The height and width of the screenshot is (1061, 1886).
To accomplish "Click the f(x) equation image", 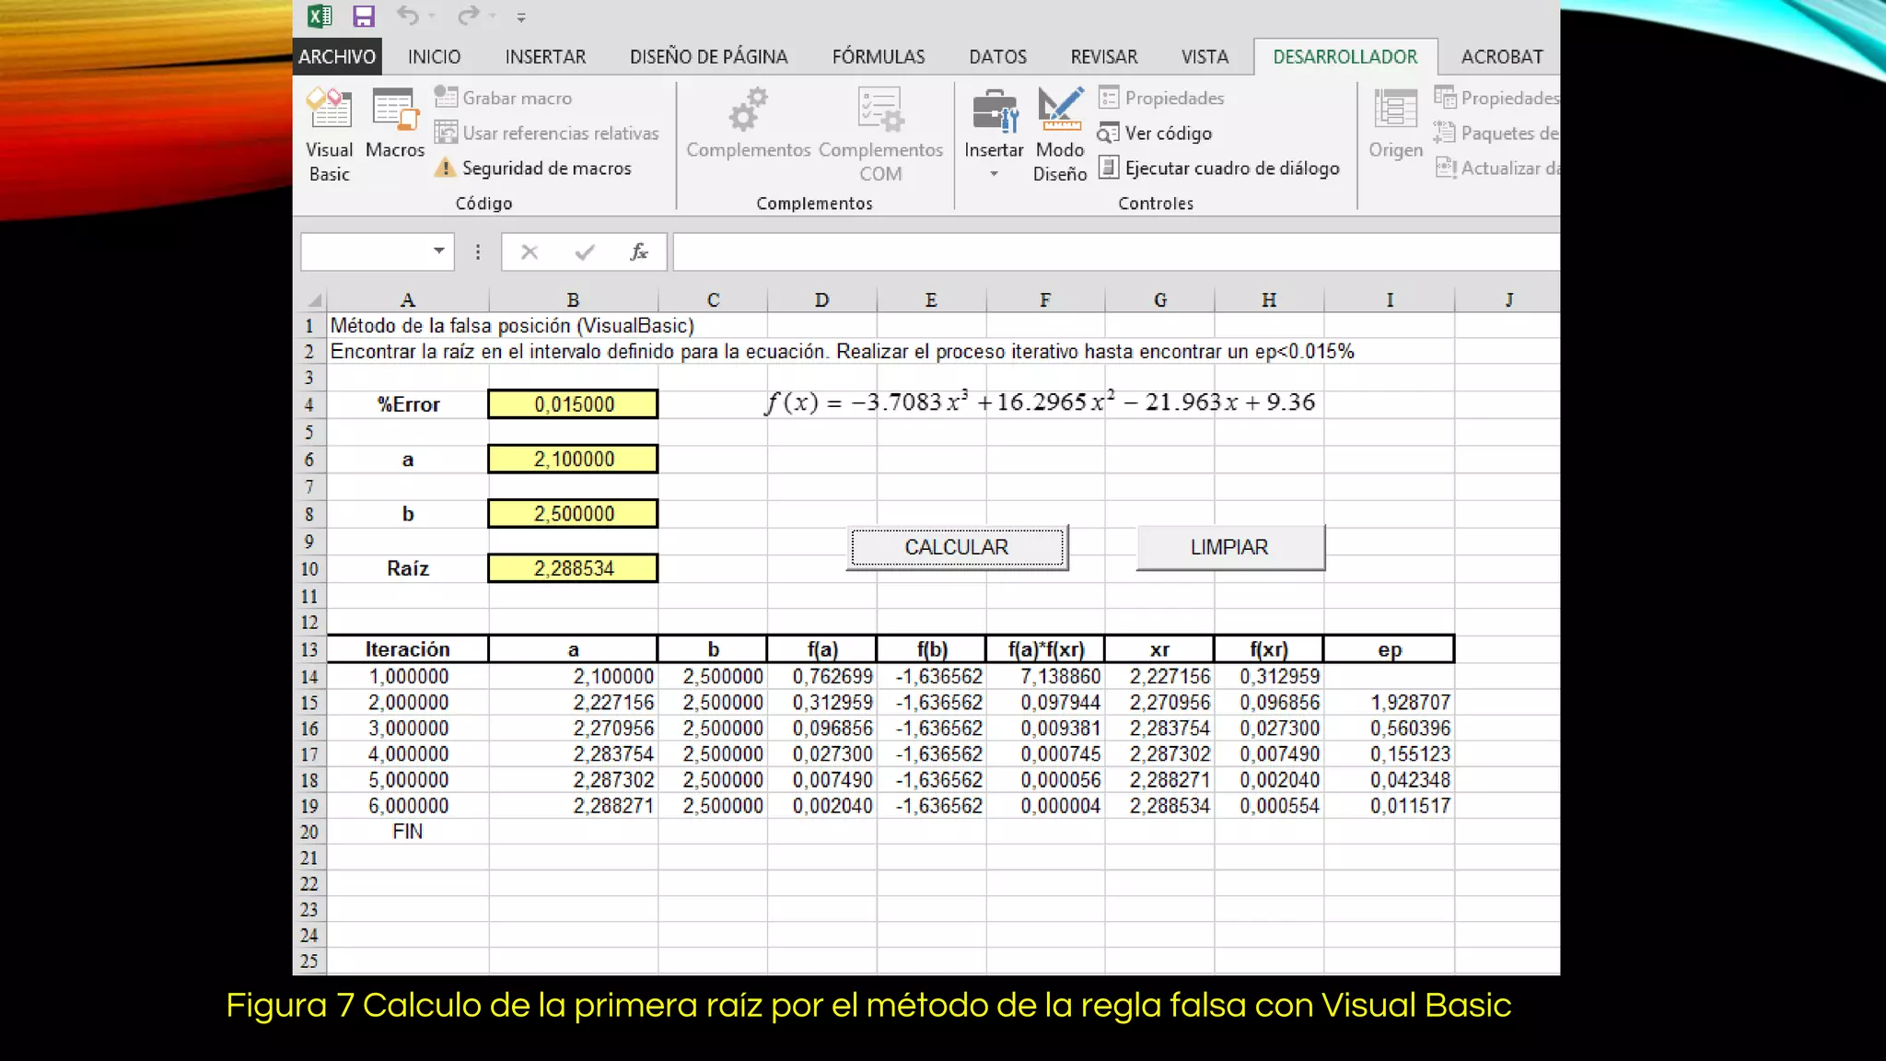I will click(x=1040, y=402).
